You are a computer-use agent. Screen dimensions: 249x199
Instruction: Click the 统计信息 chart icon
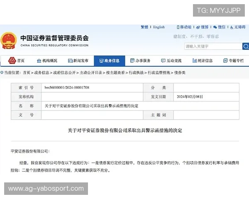point(195,61)
